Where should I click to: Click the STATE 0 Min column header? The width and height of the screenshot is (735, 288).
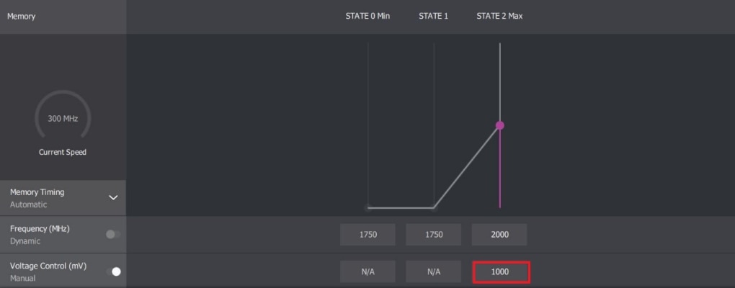(367, 16)
